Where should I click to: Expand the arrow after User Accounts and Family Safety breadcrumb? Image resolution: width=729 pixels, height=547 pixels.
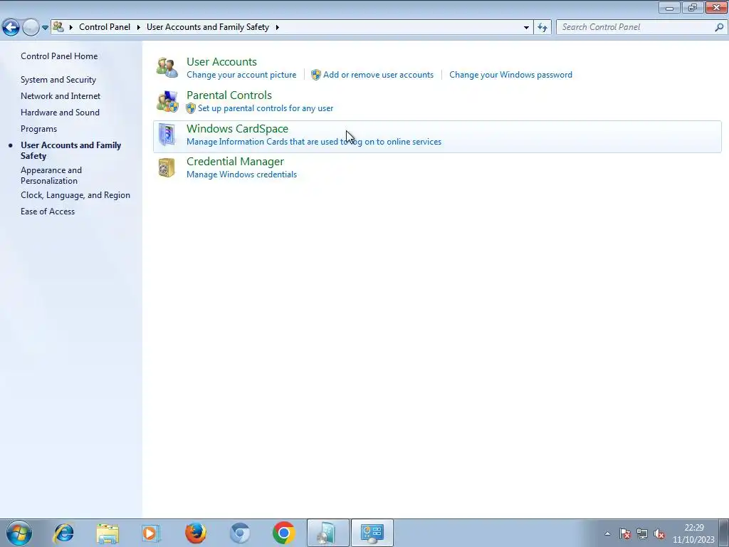click(x=278, y=27)
